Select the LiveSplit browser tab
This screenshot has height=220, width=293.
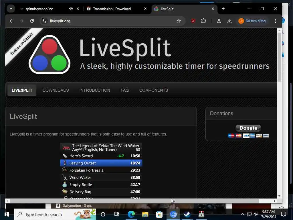pyautogui.click(x=167, y=9)
